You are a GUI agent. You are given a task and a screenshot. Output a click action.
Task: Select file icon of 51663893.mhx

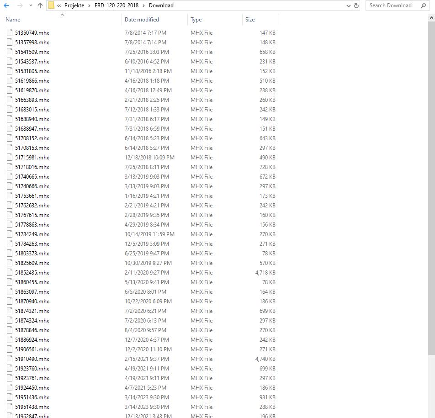pyautogui.click(x=10, y=100)
